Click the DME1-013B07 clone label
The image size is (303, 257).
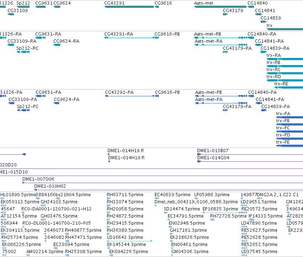[x=213, y=151]
